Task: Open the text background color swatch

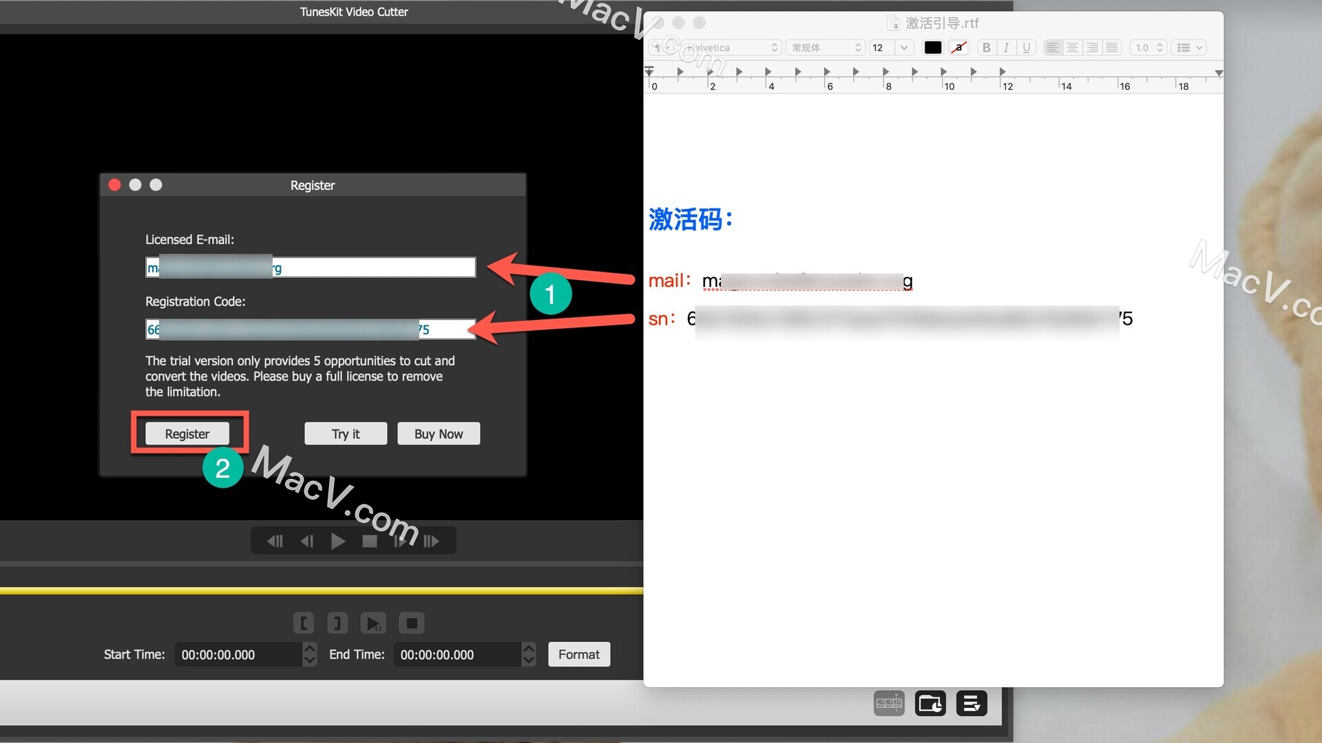Action: pos(958,47)
